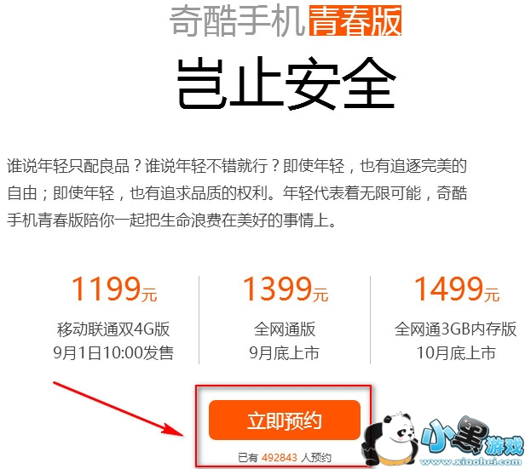Click the 9月1日10:00发售 sale date
The image size is (525, 469).
[x=113, y=353]
